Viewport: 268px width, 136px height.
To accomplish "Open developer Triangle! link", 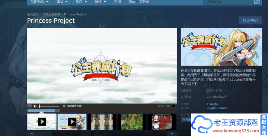I will coord(213,104).
